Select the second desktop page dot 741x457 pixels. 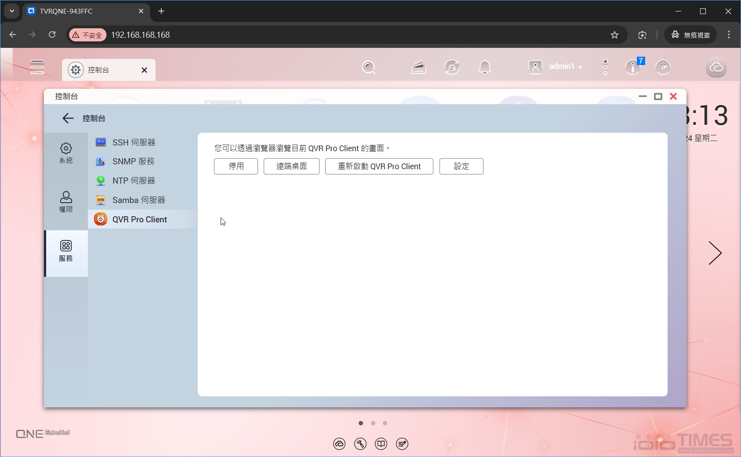click(x=373, y=423)
